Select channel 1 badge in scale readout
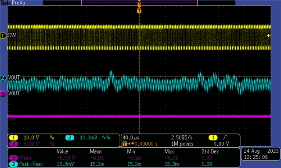Screen dimensions: 281x168 [14, 138]
